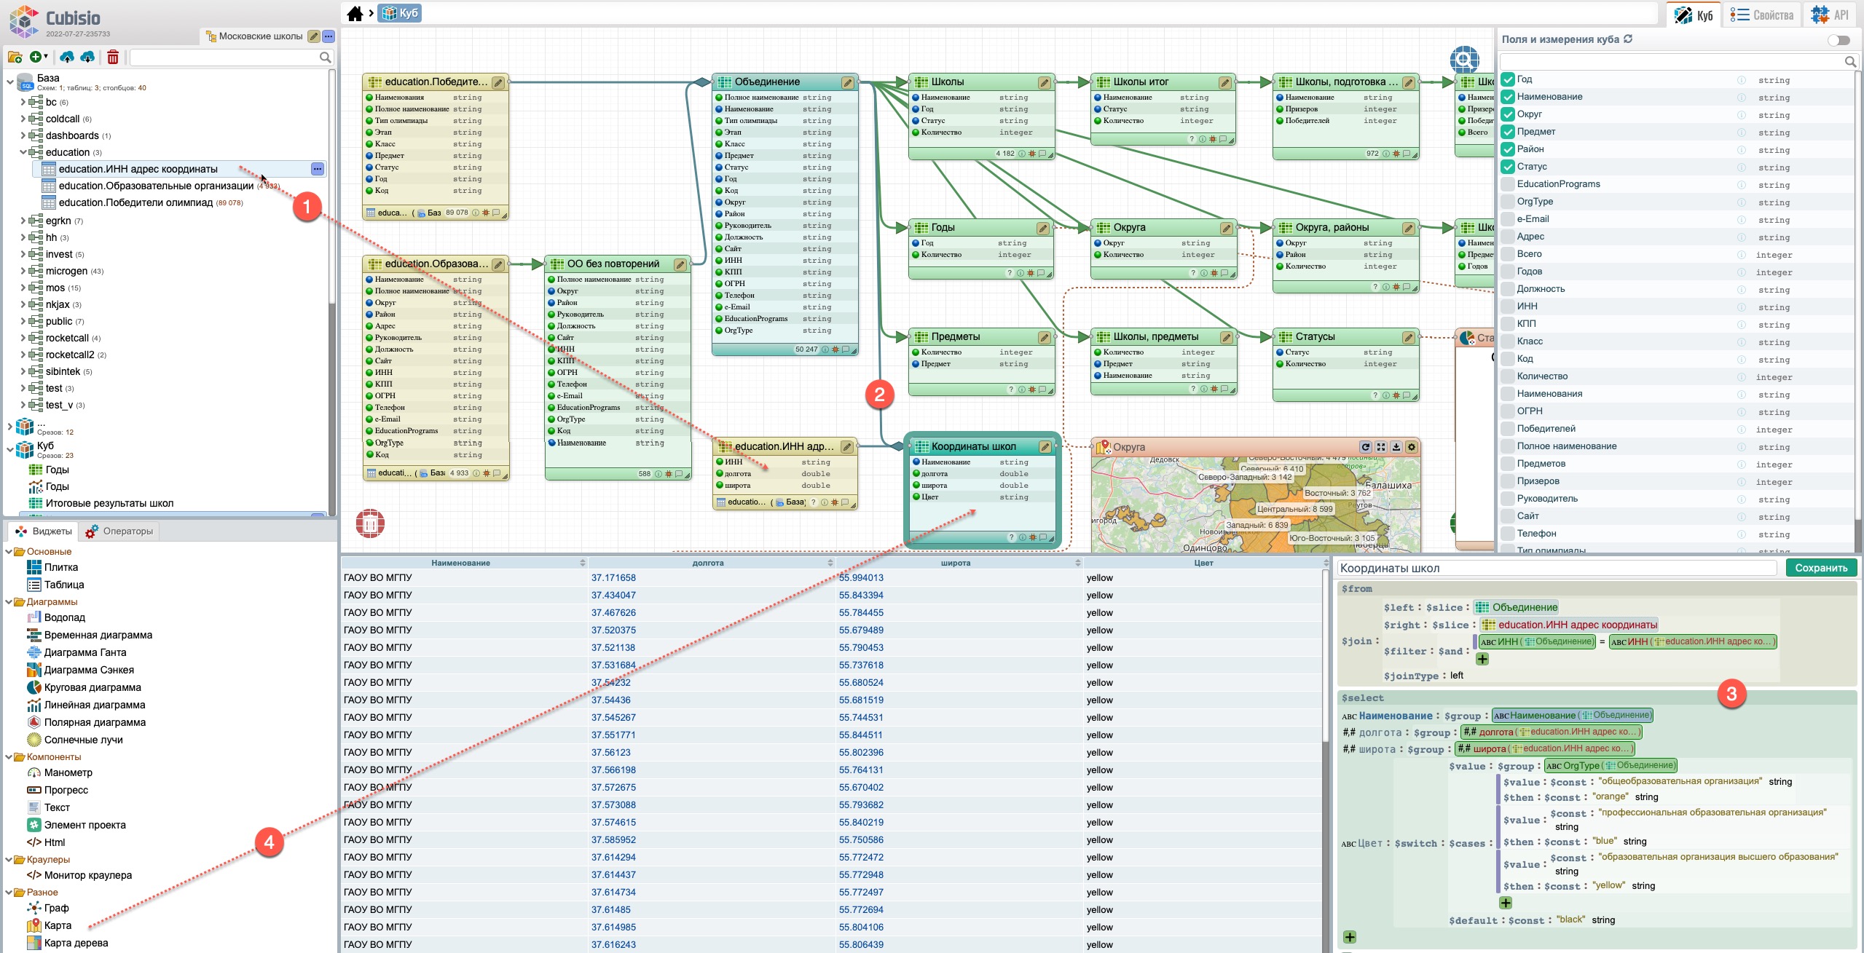Click the red trash bin on canvas
This screenshot has width=1864, height=953.
pyautogui.click(x=370, y=523)
